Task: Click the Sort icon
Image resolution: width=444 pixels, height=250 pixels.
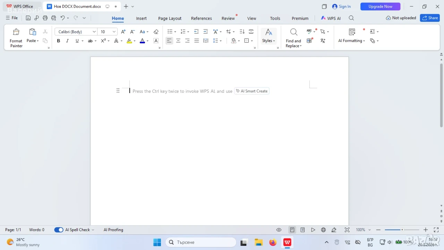Action: [x=242, y=32]
